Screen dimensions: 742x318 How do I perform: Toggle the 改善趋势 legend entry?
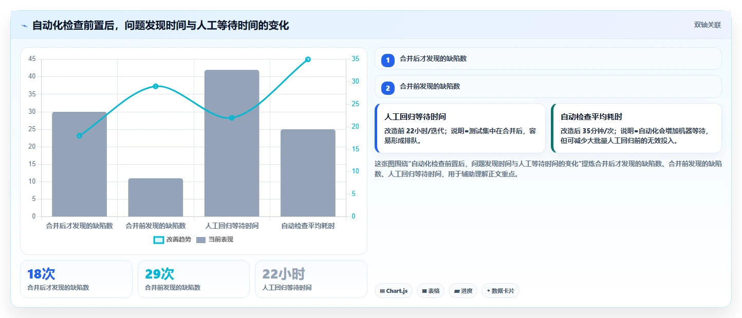point(172,240)
